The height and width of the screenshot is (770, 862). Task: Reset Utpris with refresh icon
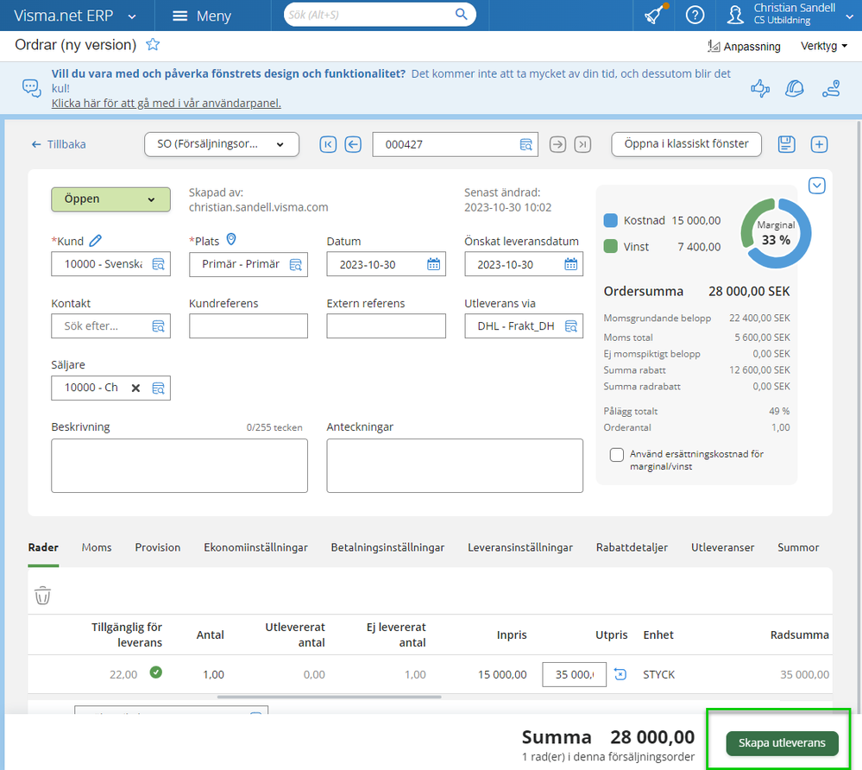(620, 674)
